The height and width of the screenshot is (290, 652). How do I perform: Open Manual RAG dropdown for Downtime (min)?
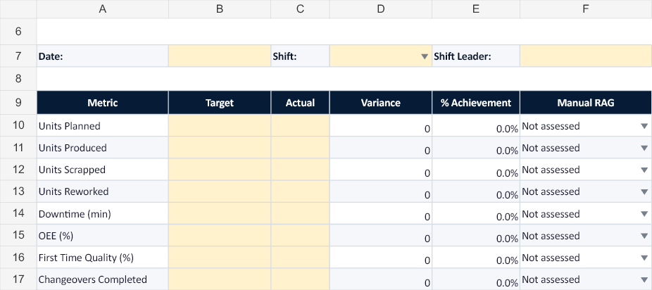[x=644, y=214]
